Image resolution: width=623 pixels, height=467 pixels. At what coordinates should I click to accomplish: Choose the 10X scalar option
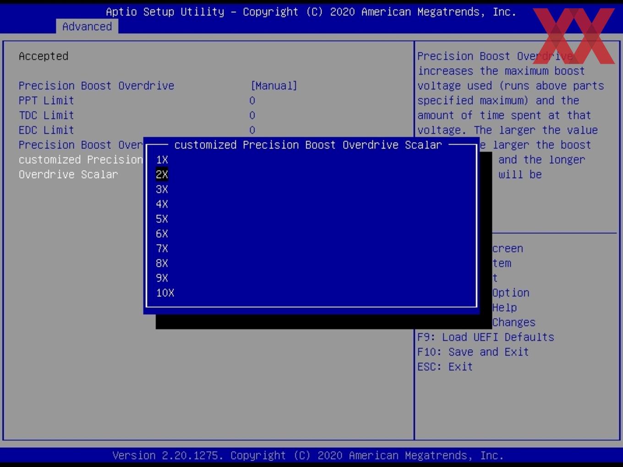point(165,293)
